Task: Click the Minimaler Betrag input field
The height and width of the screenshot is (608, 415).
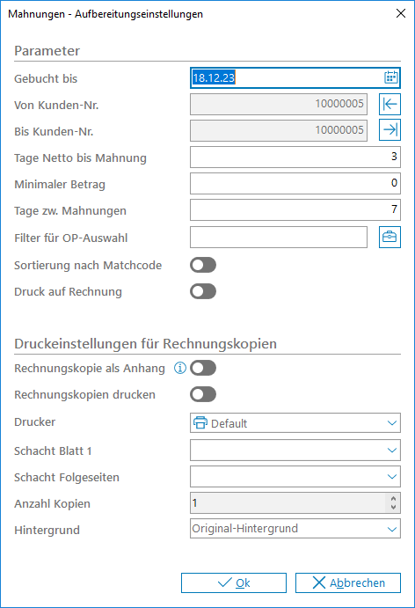Action: pos(295,183)
